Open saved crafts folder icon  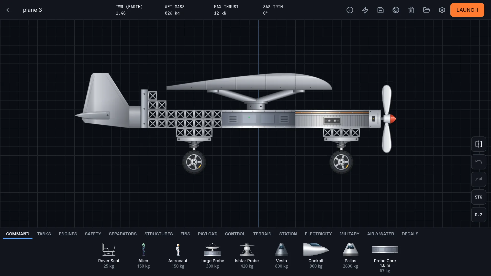(427, 10)
